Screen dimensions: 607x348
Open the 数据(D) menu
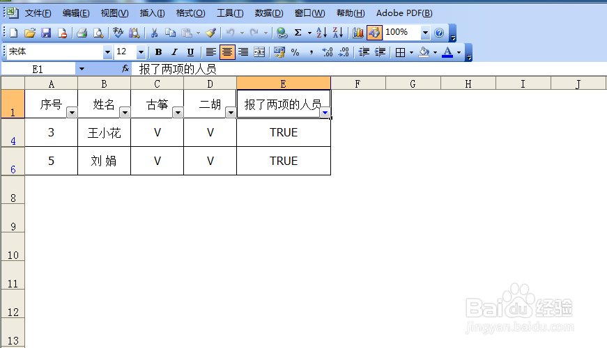269,13
